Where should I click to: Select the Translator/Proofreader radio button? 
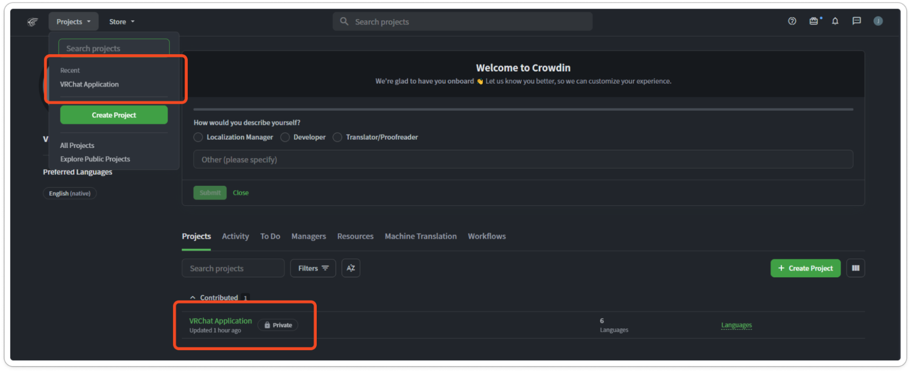[x=337, y=137]
